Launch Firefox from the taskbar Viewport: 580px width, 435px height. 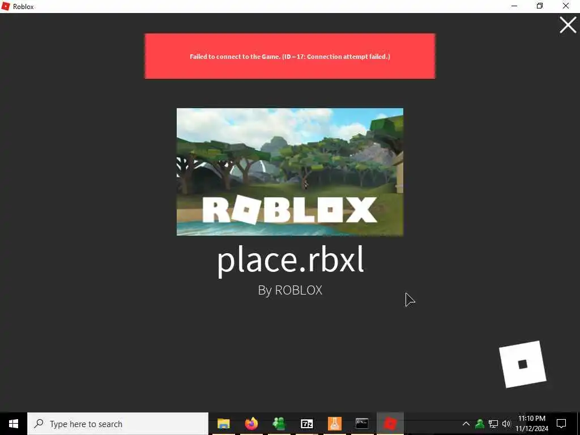[x=251, y=424]
